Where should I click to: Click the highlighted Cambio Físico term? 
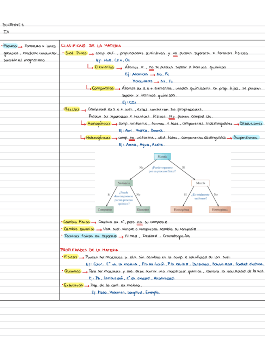pos(76,222)
